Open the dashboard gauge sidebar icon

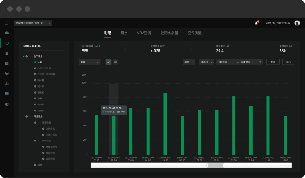pyautogui.click(x=7, y=33)
